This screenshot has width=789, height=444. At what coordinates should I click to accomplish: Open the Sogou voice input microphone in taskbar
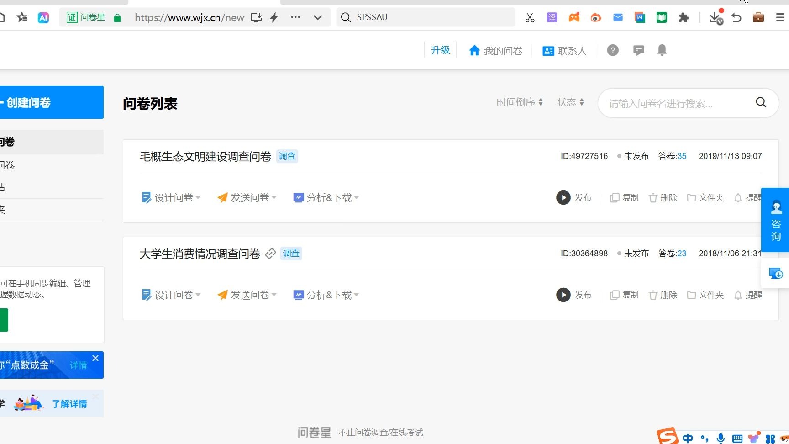click(x=721, y=437)
